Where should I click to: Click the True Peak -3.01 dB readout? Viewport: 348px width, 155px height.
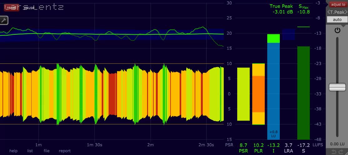(x=282, y=9)
